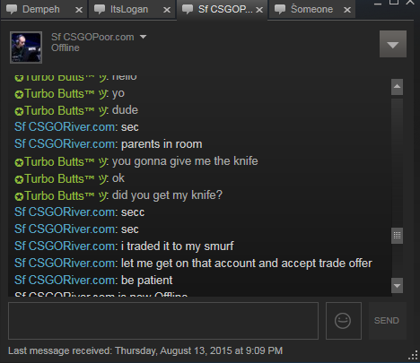Expand the large gray chat options dropdown button
This screenshot has width=420, height=363.
[393, 44]
